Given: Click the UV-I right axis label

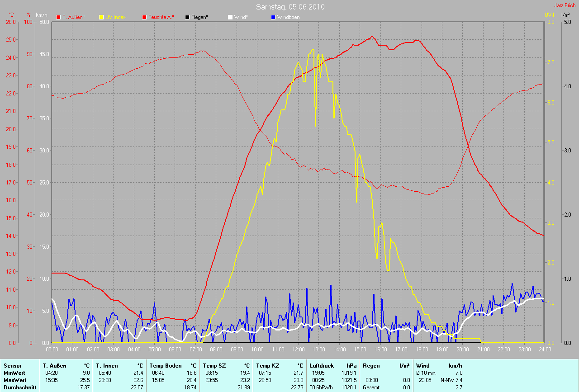Looking at the screenshot, I should (x=549, y=15).
